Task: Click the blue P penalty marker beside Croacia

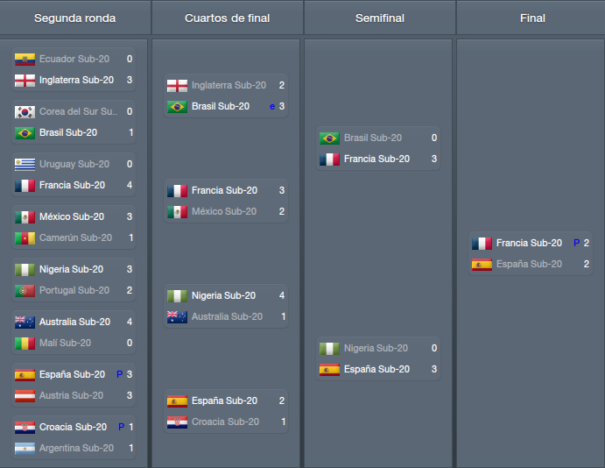Action: click(121, 427)
